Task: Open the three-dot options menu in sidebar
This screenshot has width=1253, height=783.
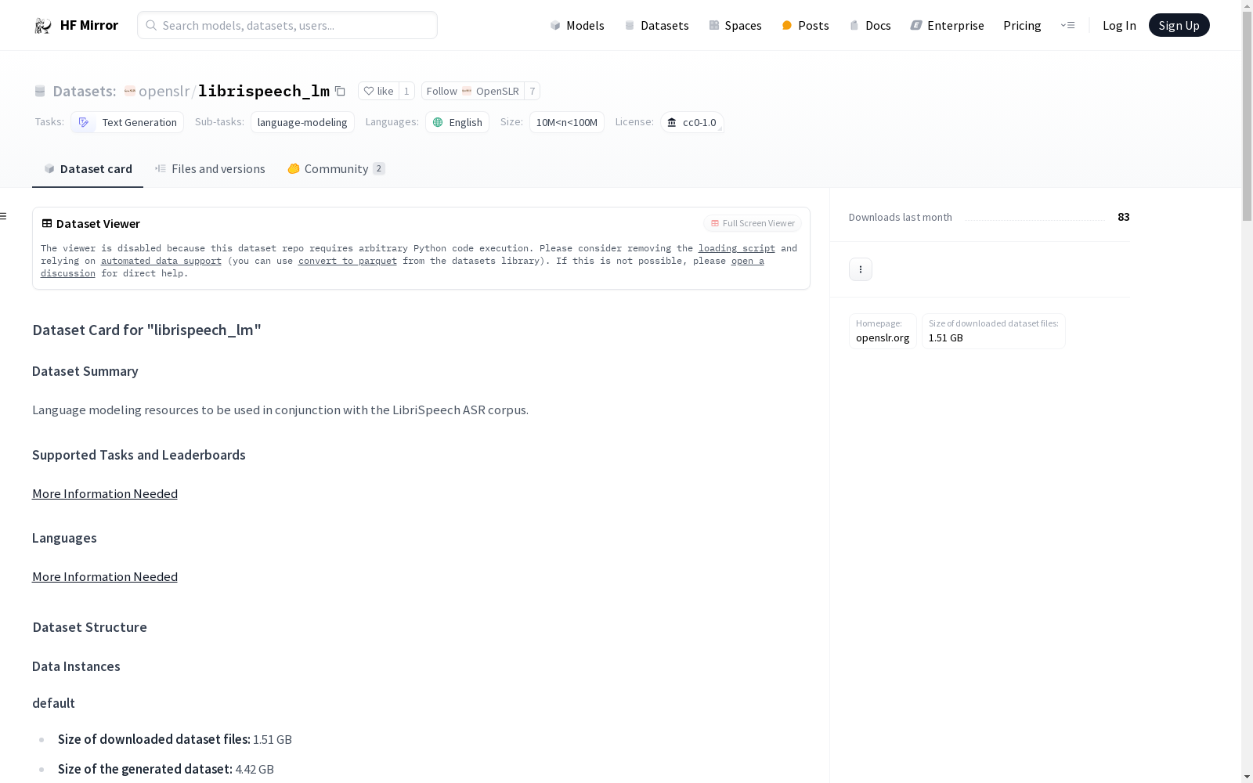Action: click(x=860, y=269)
